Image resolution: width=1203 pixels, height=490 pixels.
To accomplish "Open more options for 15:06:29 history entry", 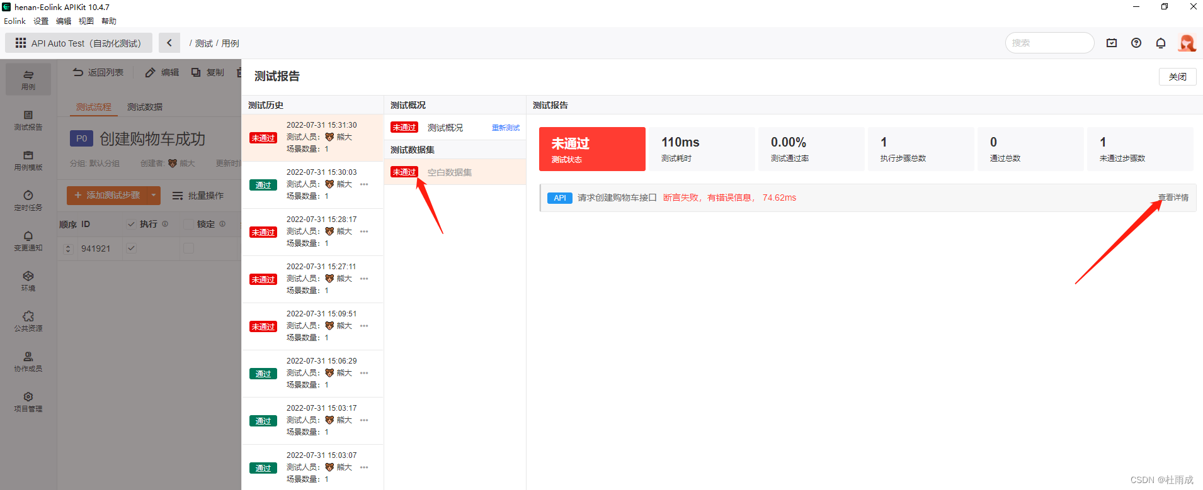I will pos(364,373).
